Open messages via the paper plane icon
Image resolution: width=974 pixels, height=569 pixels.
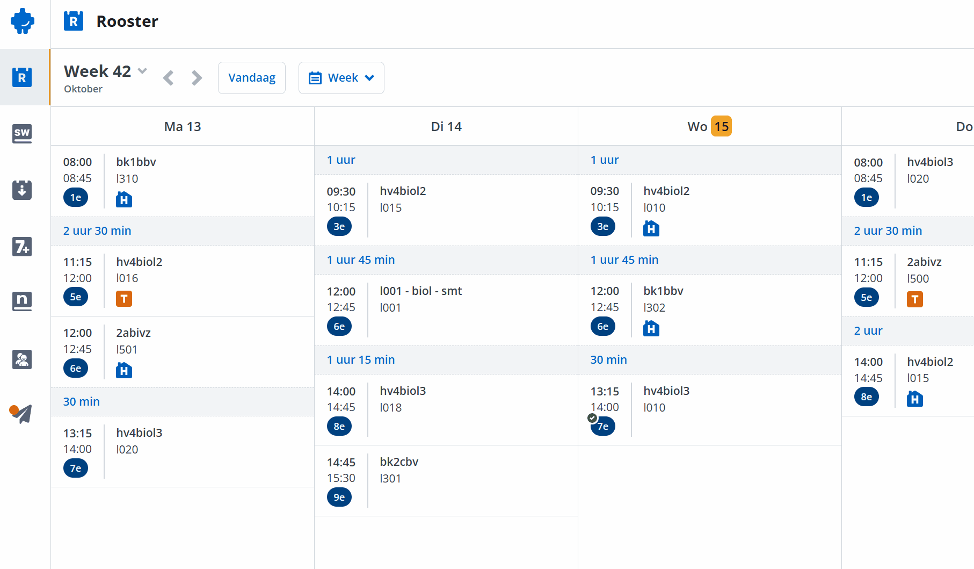click(21, 414)
